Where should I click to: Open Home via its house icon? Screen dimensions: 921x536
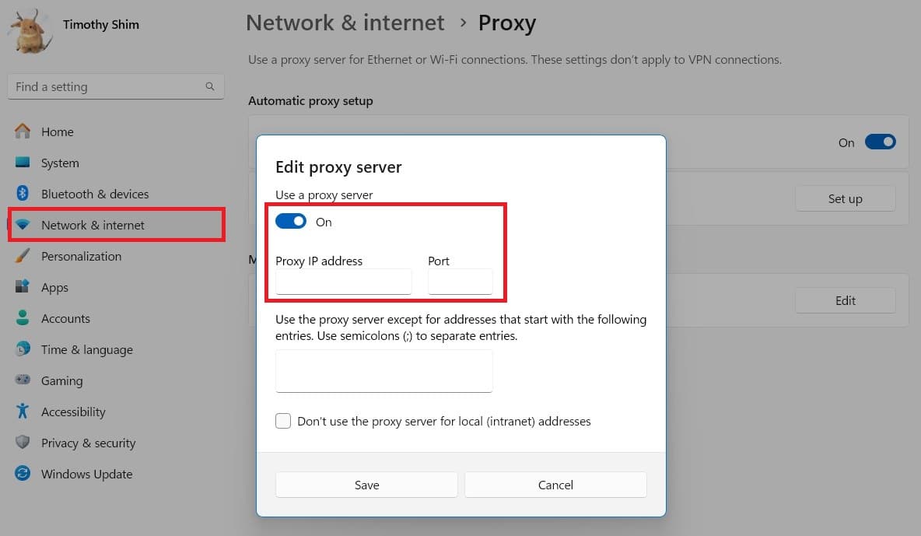23,131
